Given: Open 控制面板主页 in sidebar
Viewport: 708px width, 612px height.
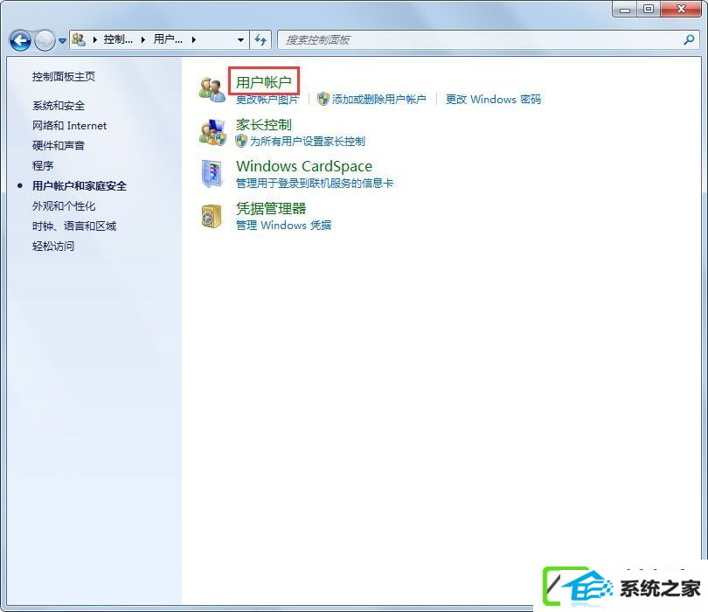Looking at the screenshot, I should pos(64,77).
